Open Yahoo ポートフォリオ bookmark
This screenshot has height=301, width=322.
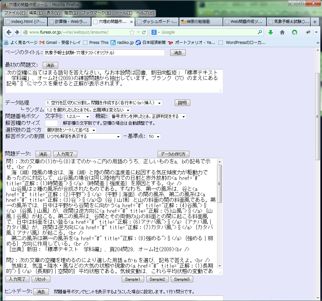tap(192, 43)
